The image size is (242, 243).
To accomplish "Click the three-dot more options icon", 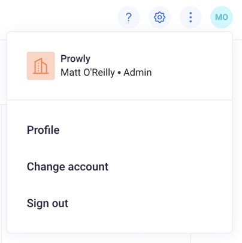I will pyautogui.click(x=190, y=17).
